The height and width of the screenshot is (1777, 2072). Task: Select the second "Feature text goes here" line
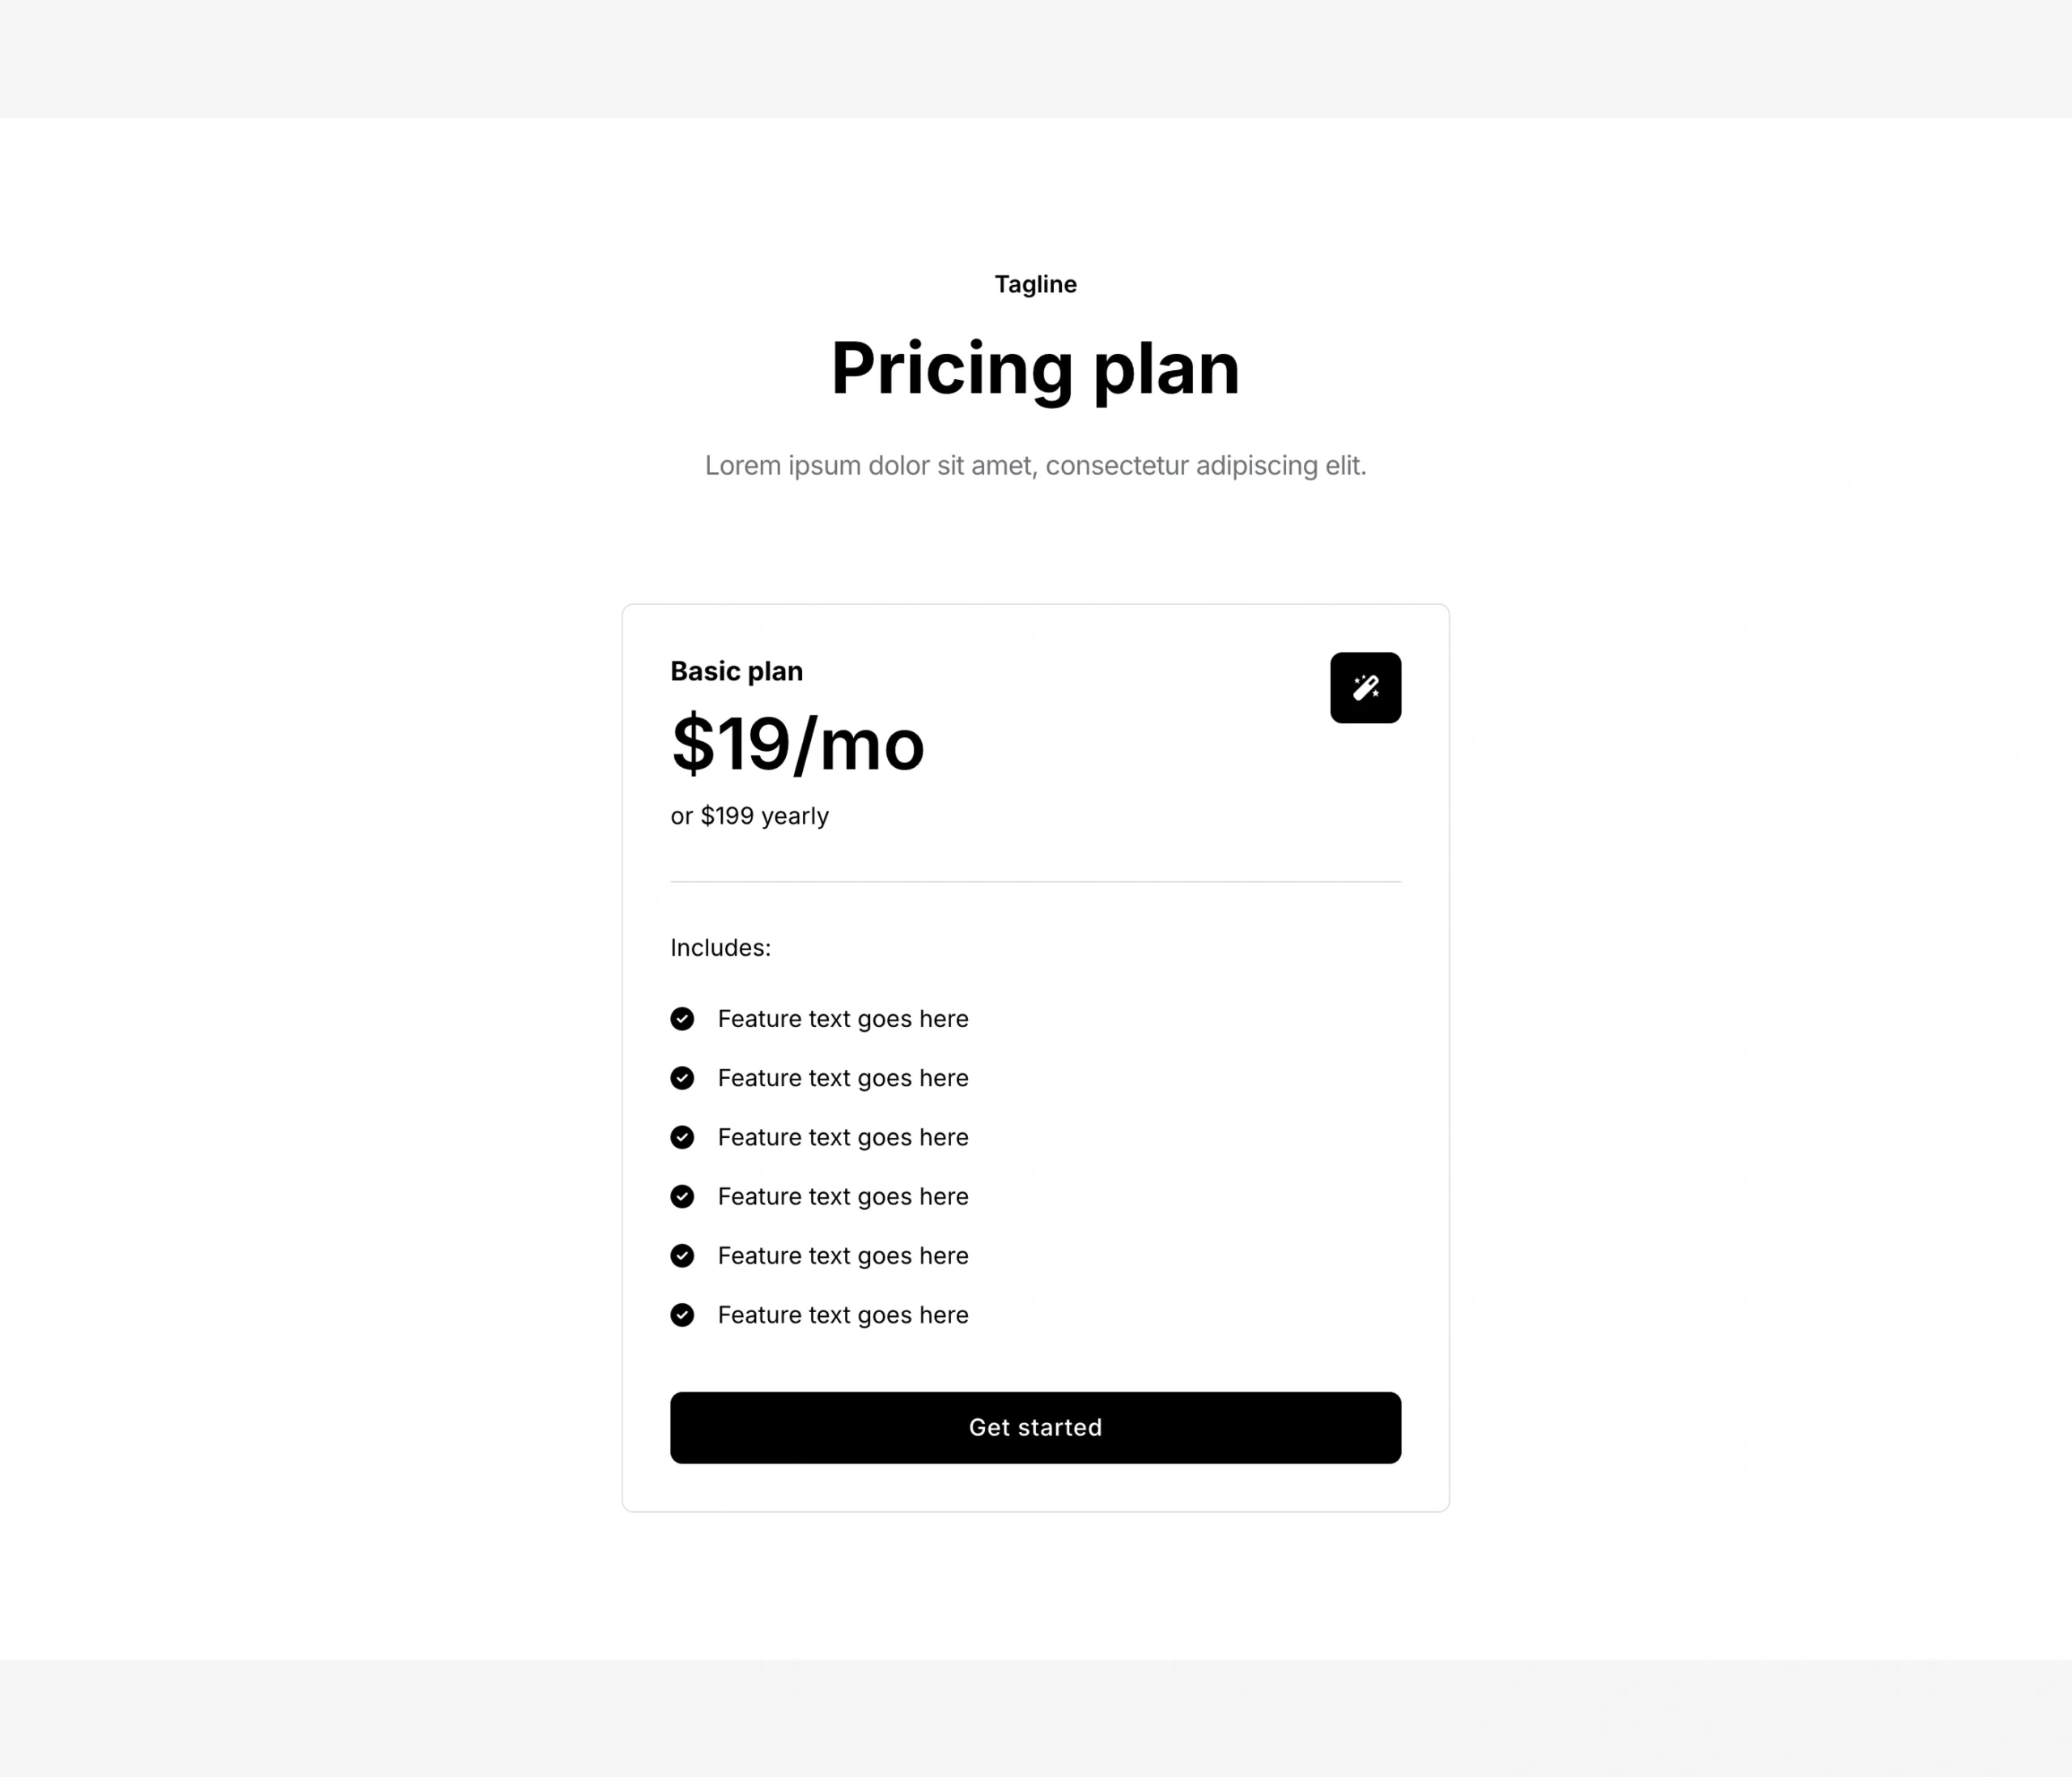843,1077
